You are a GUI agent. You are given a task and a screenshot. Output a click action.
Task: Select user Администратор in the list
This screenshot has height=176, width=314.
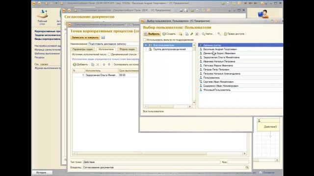point(240,45)
